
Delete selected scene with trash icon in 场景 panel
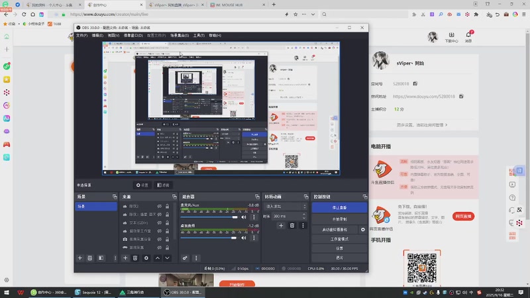(x=90, y=258)
